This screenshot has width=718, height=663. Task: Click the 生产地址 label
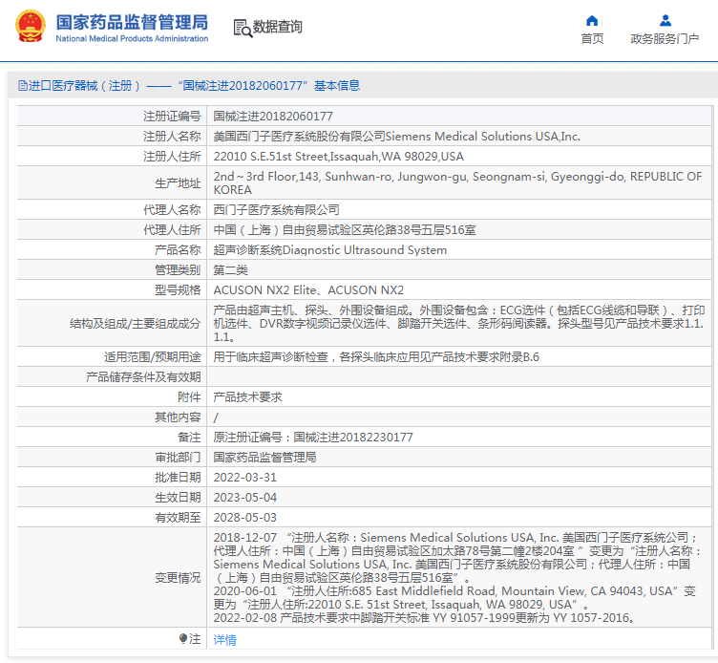178,183
